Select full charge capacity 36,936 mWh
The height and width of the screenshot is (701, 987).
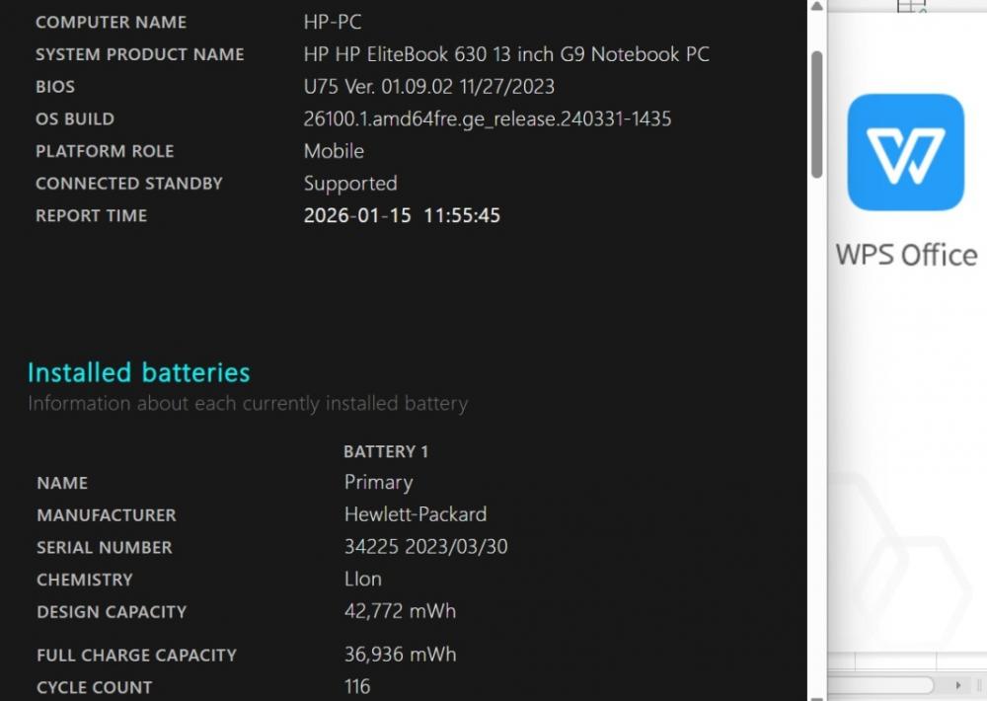[400, 655]
